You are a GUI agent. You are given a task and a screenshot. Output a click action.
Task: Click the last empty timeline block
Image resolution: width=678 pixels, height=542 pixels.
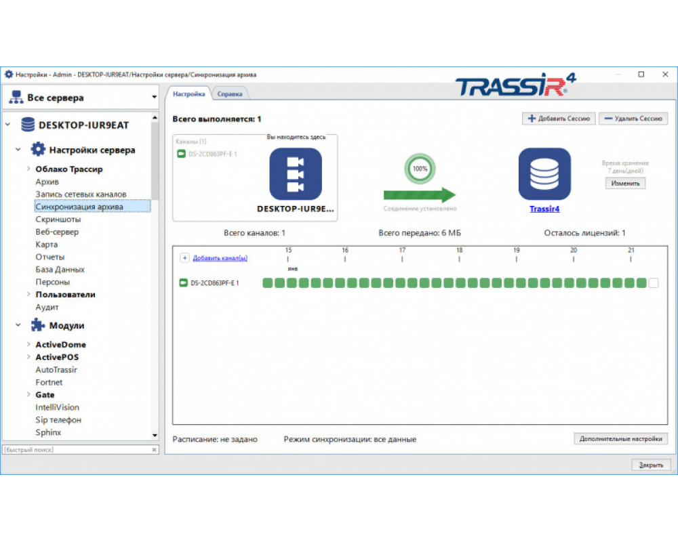[x=654, y=283]
